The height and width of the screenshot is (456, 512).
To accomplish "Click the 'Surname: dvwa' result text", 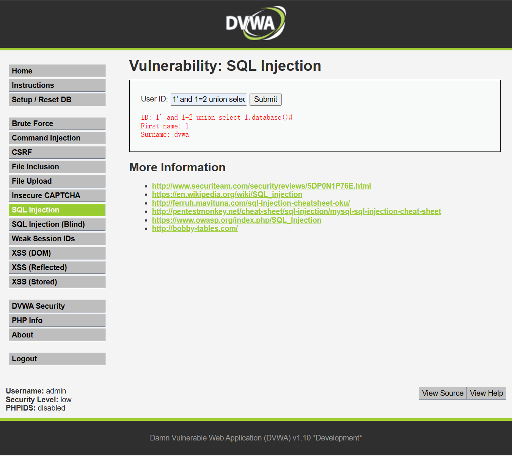I will point(165,134).
